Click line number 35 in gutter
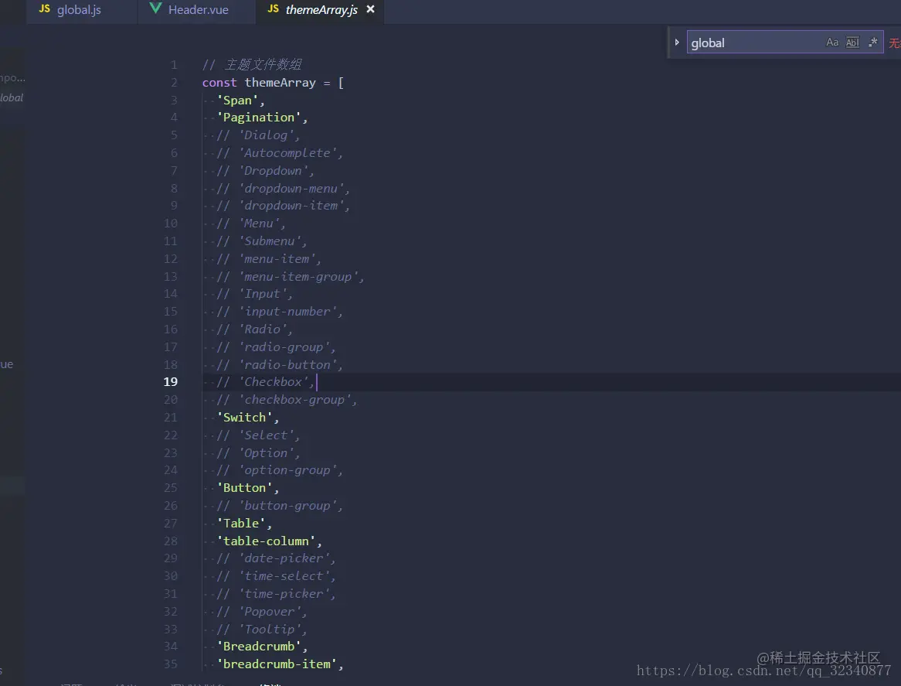The height and width of the screenshot is (686, 901). coord(171,664)
